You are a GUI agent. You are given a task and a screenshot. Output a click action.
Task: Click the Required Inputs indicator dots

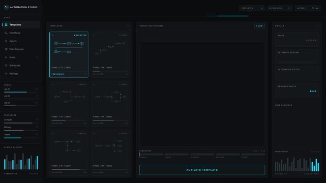click(313, 91)
